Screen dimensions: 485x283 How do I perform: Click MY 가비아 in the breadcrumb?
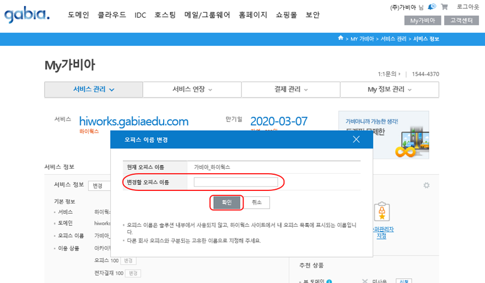[362, 39]
